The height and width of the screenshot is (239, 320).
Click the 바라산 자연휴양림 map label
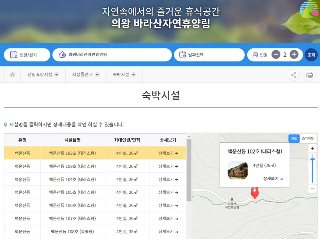[x=232, y=205]
